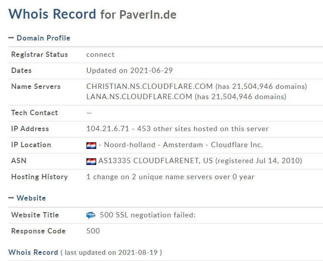
Task: Click the 'Website' section heading text
Action: click(x=31, y=198)
